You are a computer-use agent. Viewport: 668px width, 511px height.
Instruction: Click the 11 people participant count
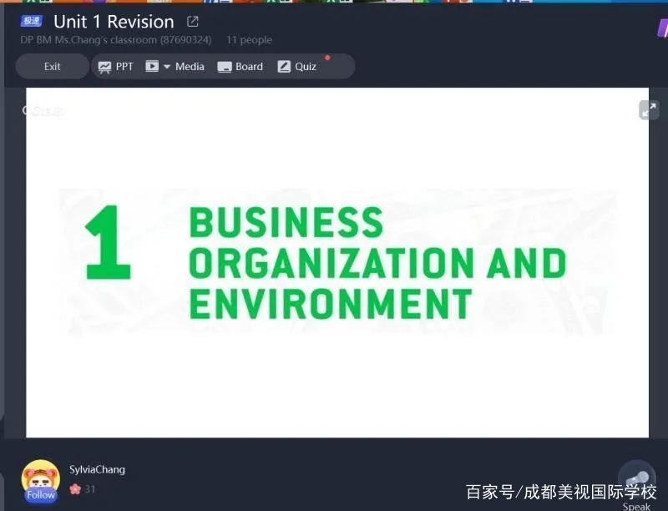[x=249, y=40]
